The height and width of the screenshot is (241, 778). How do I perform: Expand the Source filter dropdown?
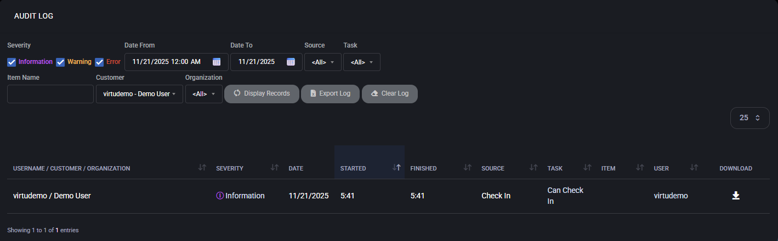[323, 62]
